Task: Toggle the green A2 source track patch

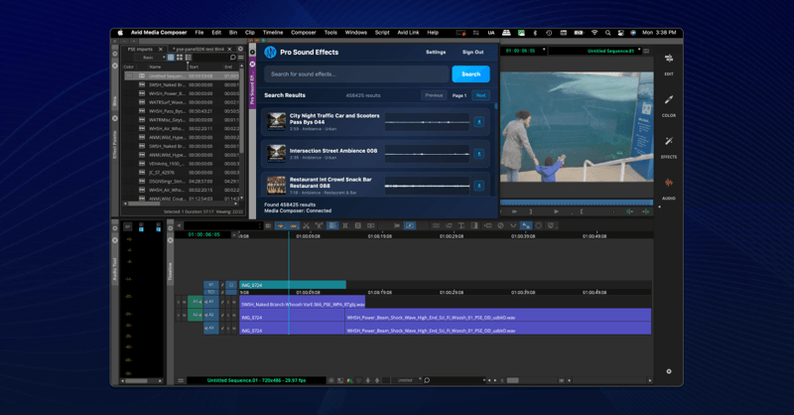Action: point(195,315)
